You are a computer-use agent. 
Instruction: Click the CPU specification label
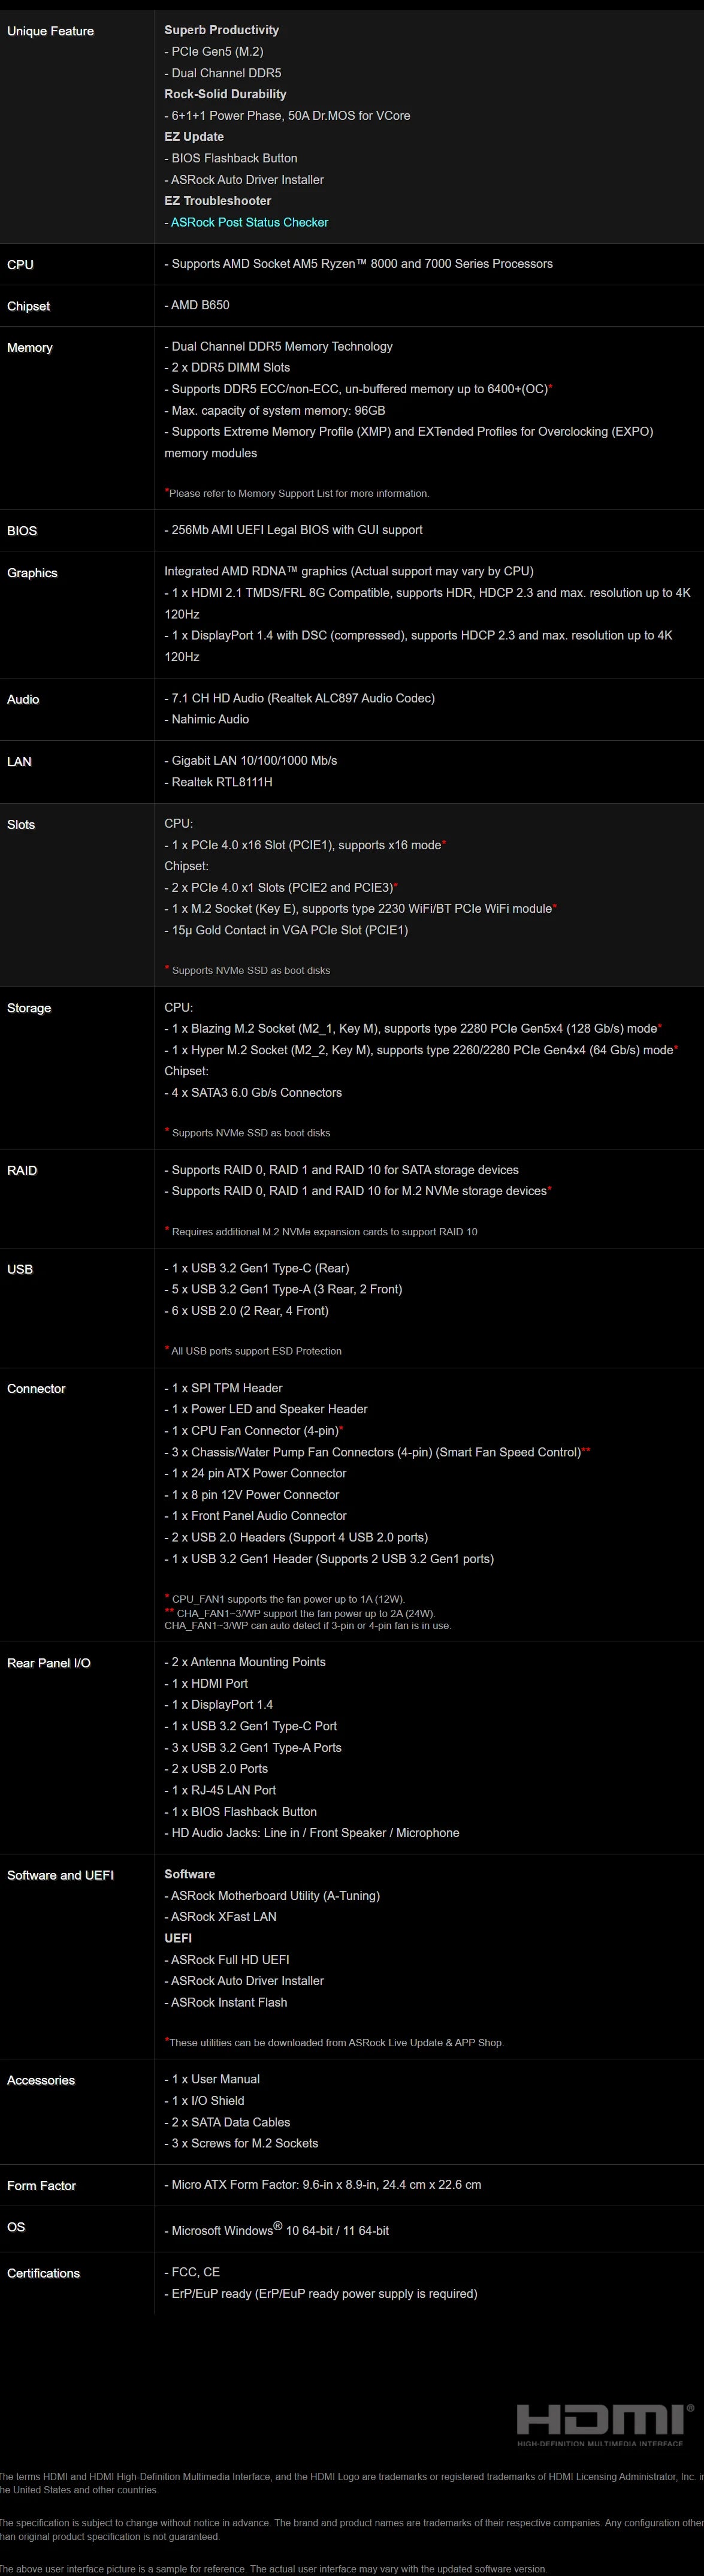coord(20,265)
